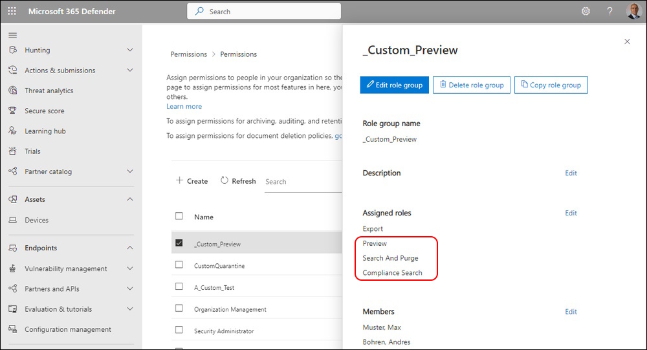Click the Assets section icon
The width and height of the screenshot is (647, 350).
pyautogui.click(x=13, y=199)
